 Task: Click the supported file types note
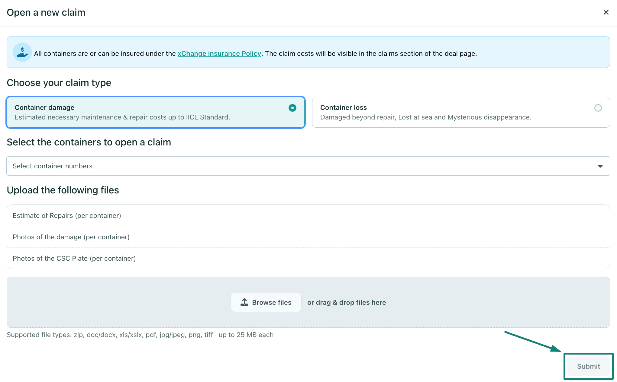pos(140,335)
